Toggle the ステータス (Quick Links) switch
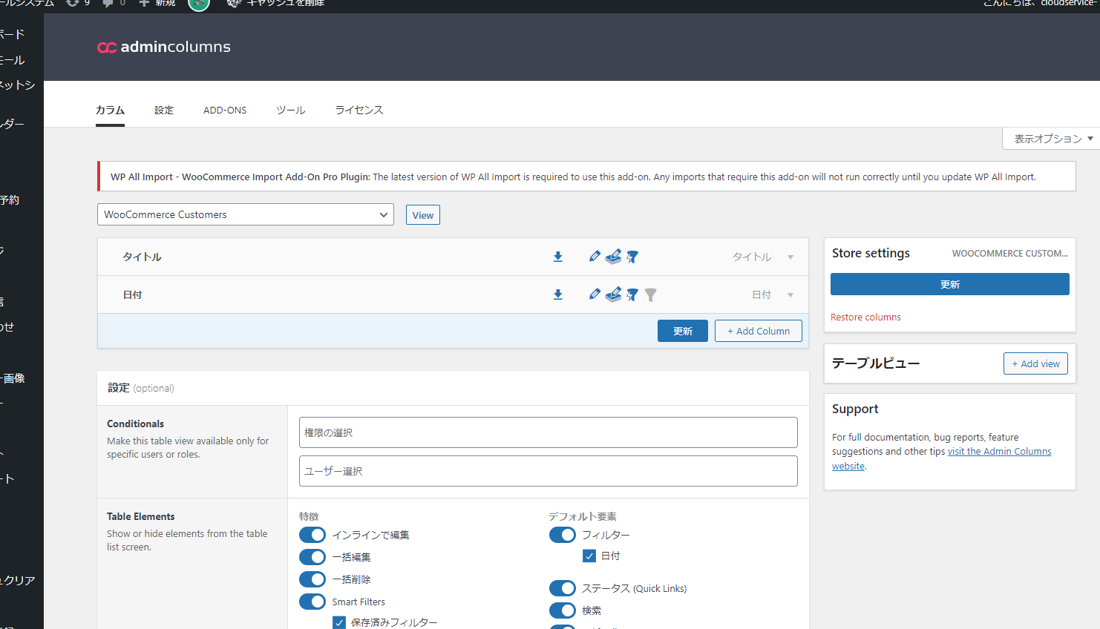The image size is (1100, 629). point(563,588)
